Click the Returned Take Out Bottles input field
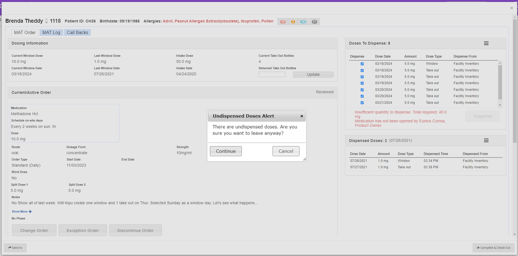 272,74
